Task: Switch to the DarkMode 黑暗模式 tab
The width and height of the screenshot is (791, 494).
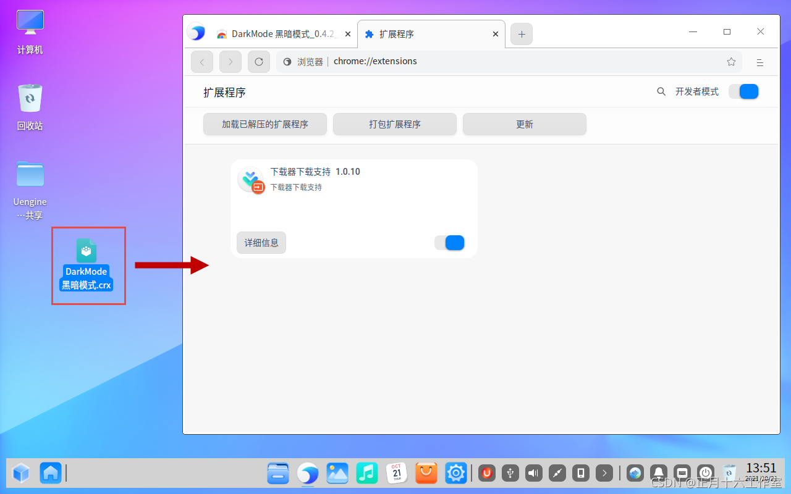Action: pyautogui.click(x=283, y=34)
